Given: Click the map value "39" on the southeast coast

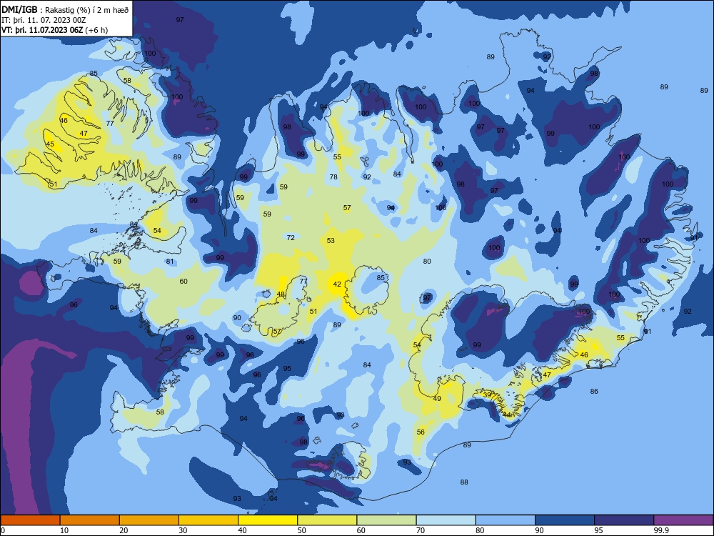Looking at the screenshot, I should [487, 394].
